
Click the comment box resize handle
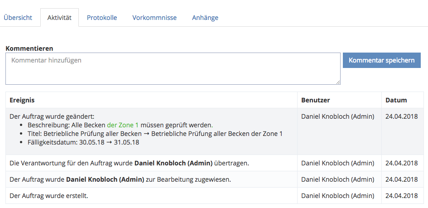click(338, 82)
